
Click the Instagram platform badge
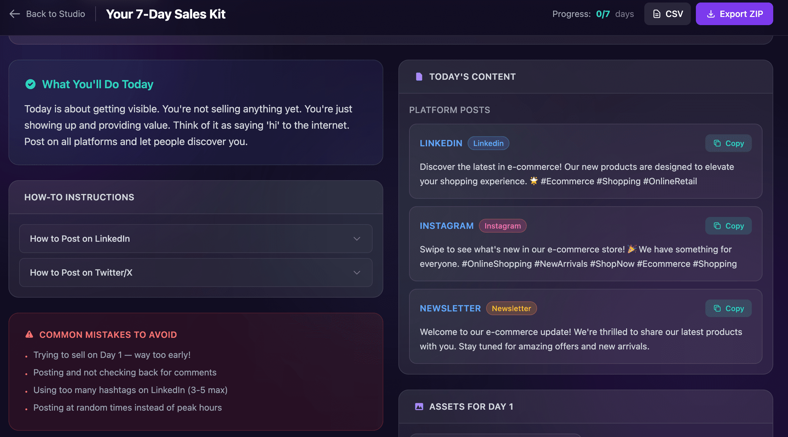pyautogui.click(x=502, y=226)
